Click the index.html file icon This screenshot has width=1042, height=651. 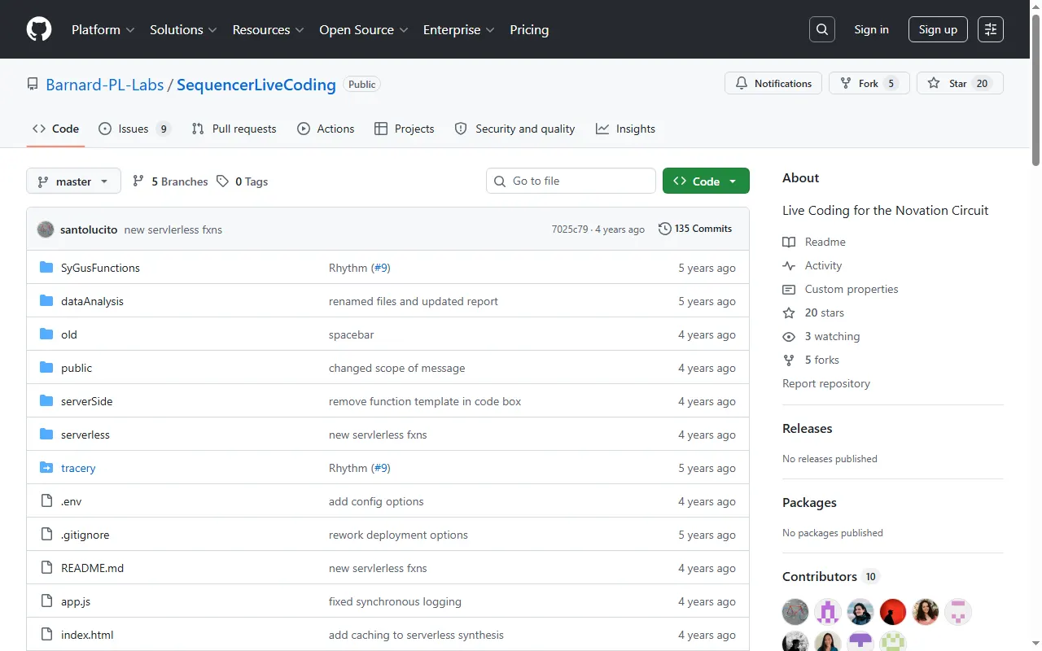46,635
